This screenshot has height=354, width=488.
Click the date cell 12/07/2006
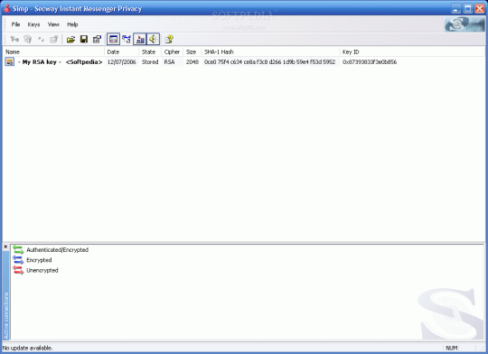tap(121, 62)
